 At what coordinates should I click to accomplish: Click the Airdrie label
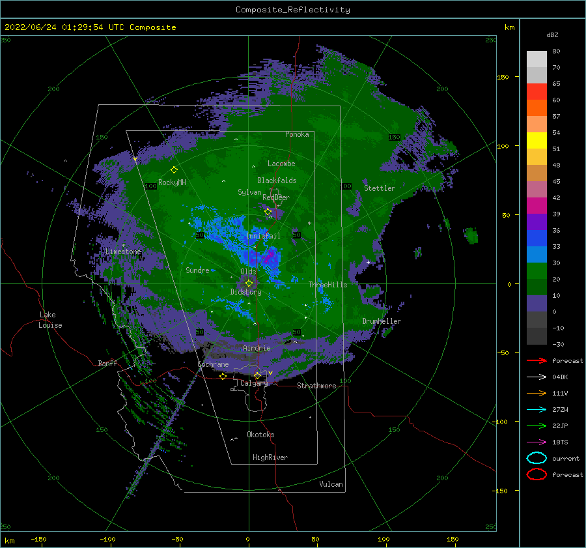coord(257,348)
